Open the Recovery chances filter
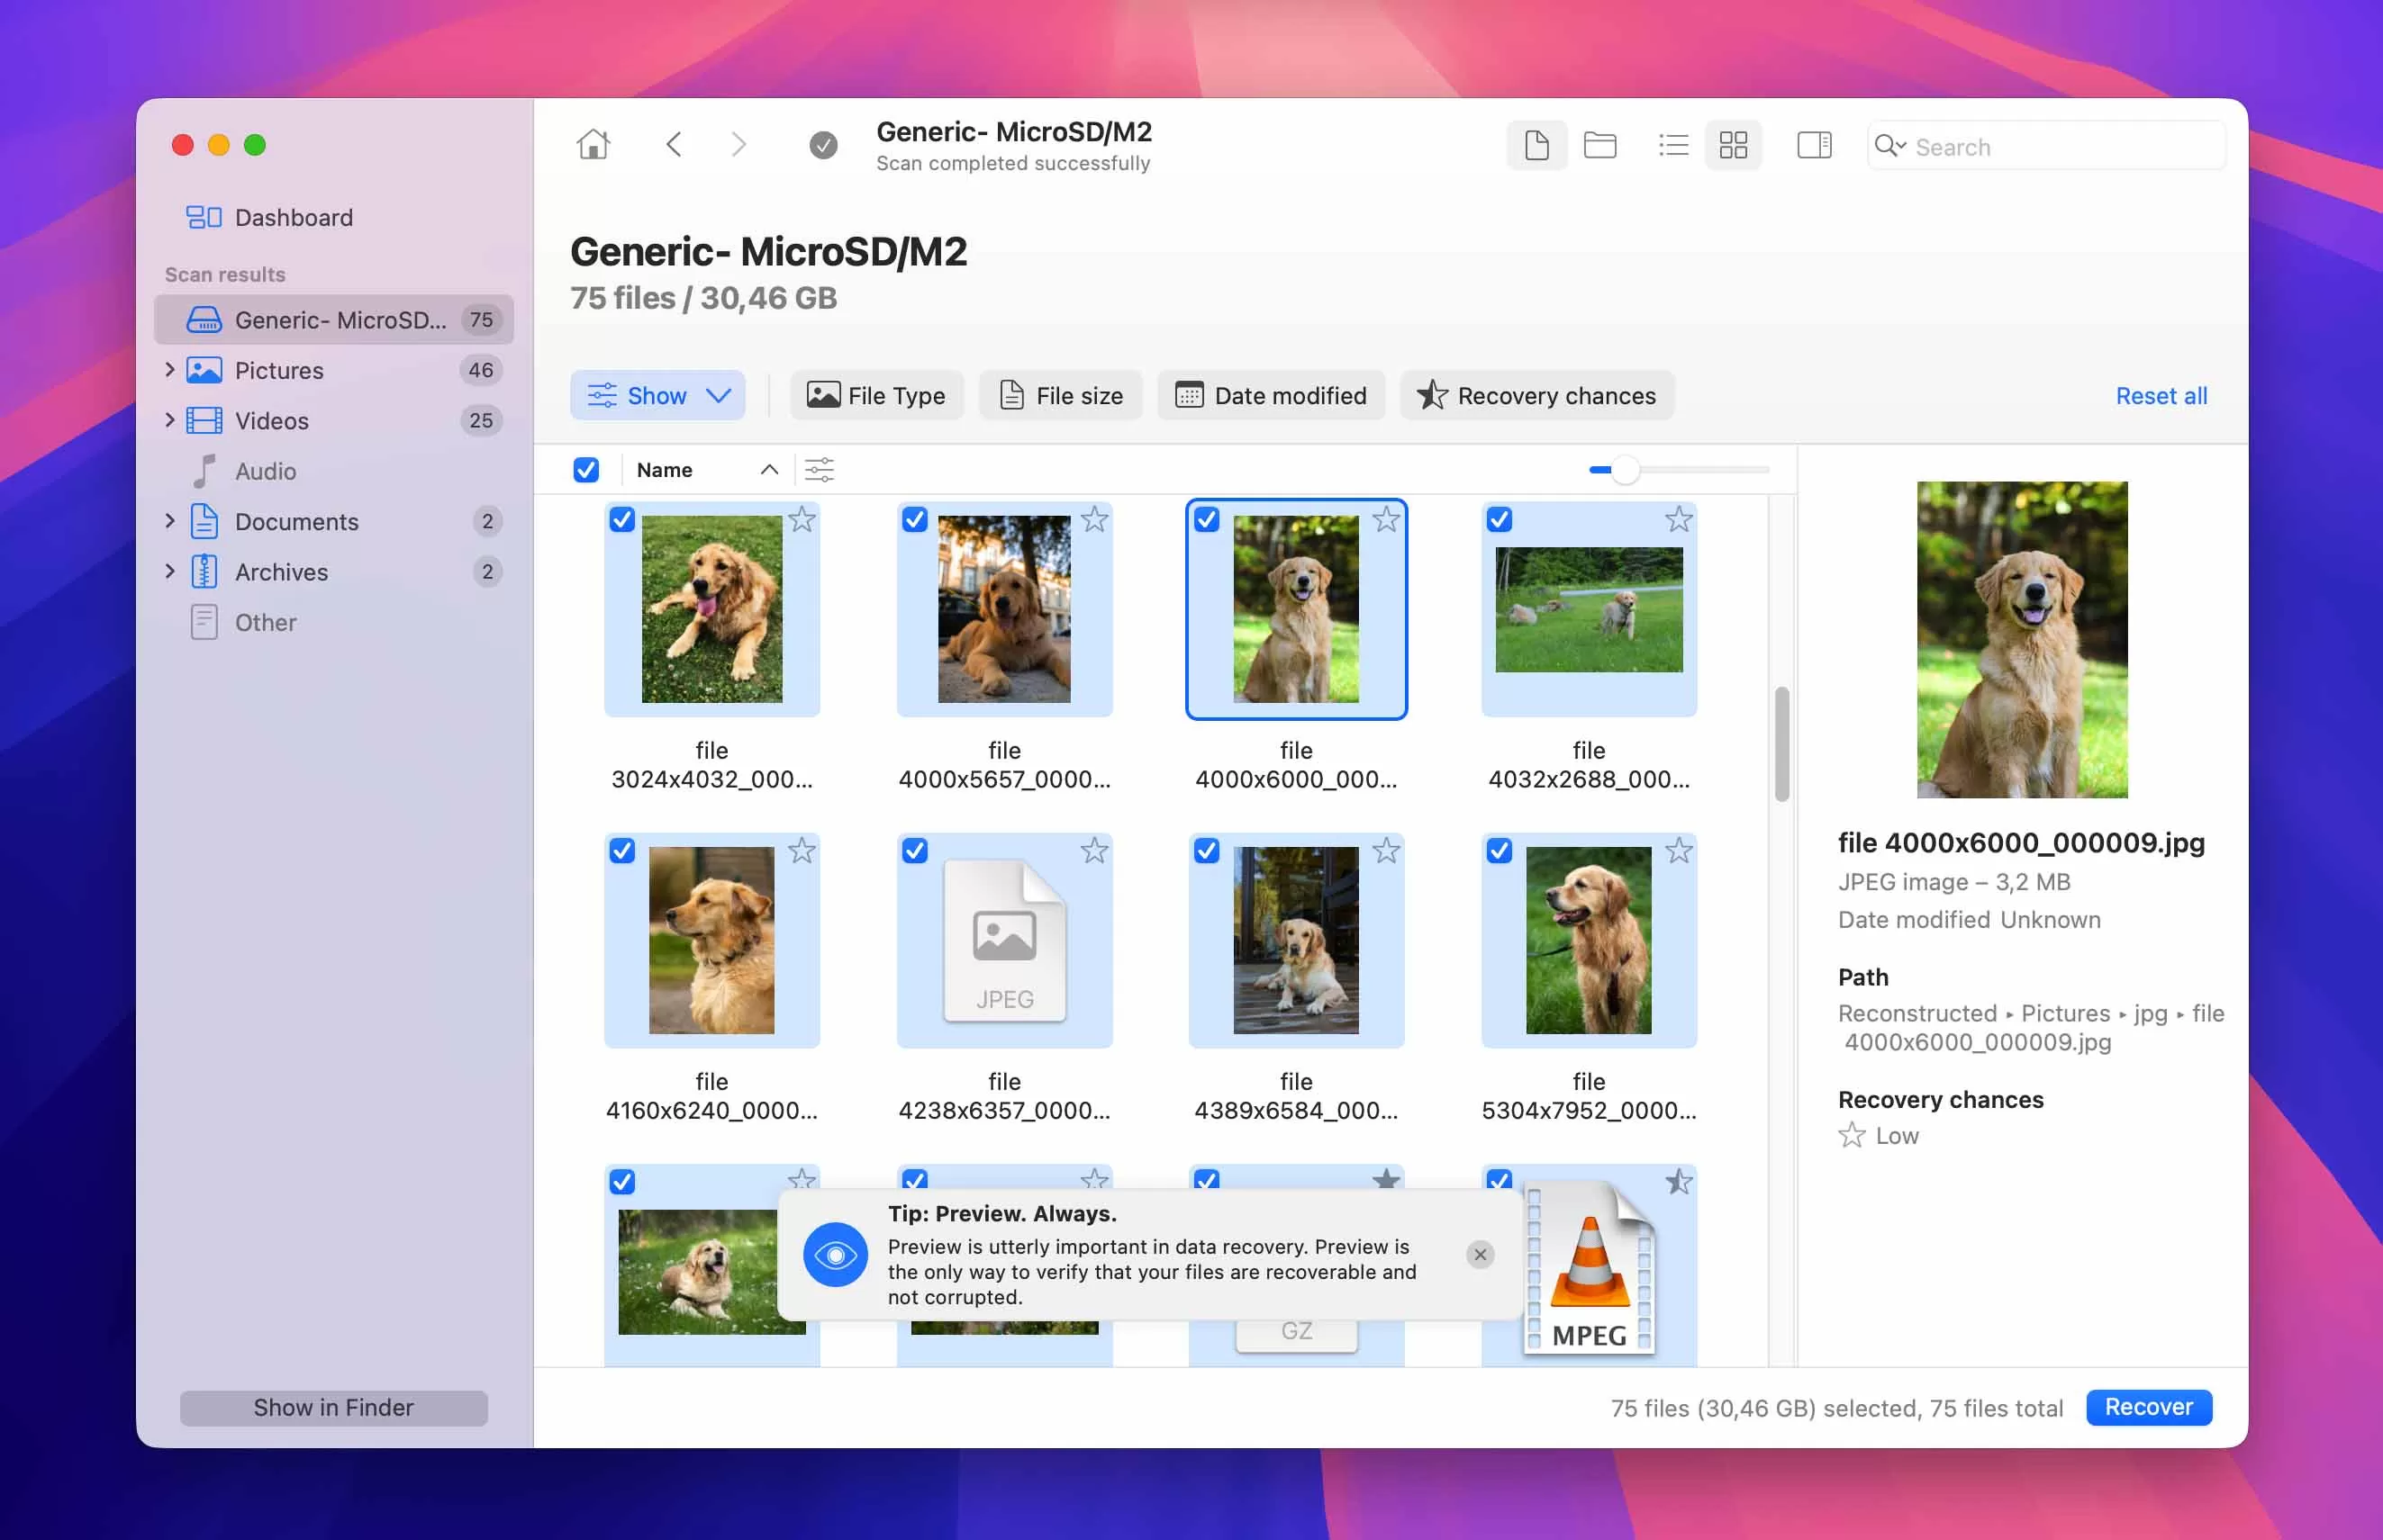The width and height of the screenshot is (2383, 1540). (1536, 396)
